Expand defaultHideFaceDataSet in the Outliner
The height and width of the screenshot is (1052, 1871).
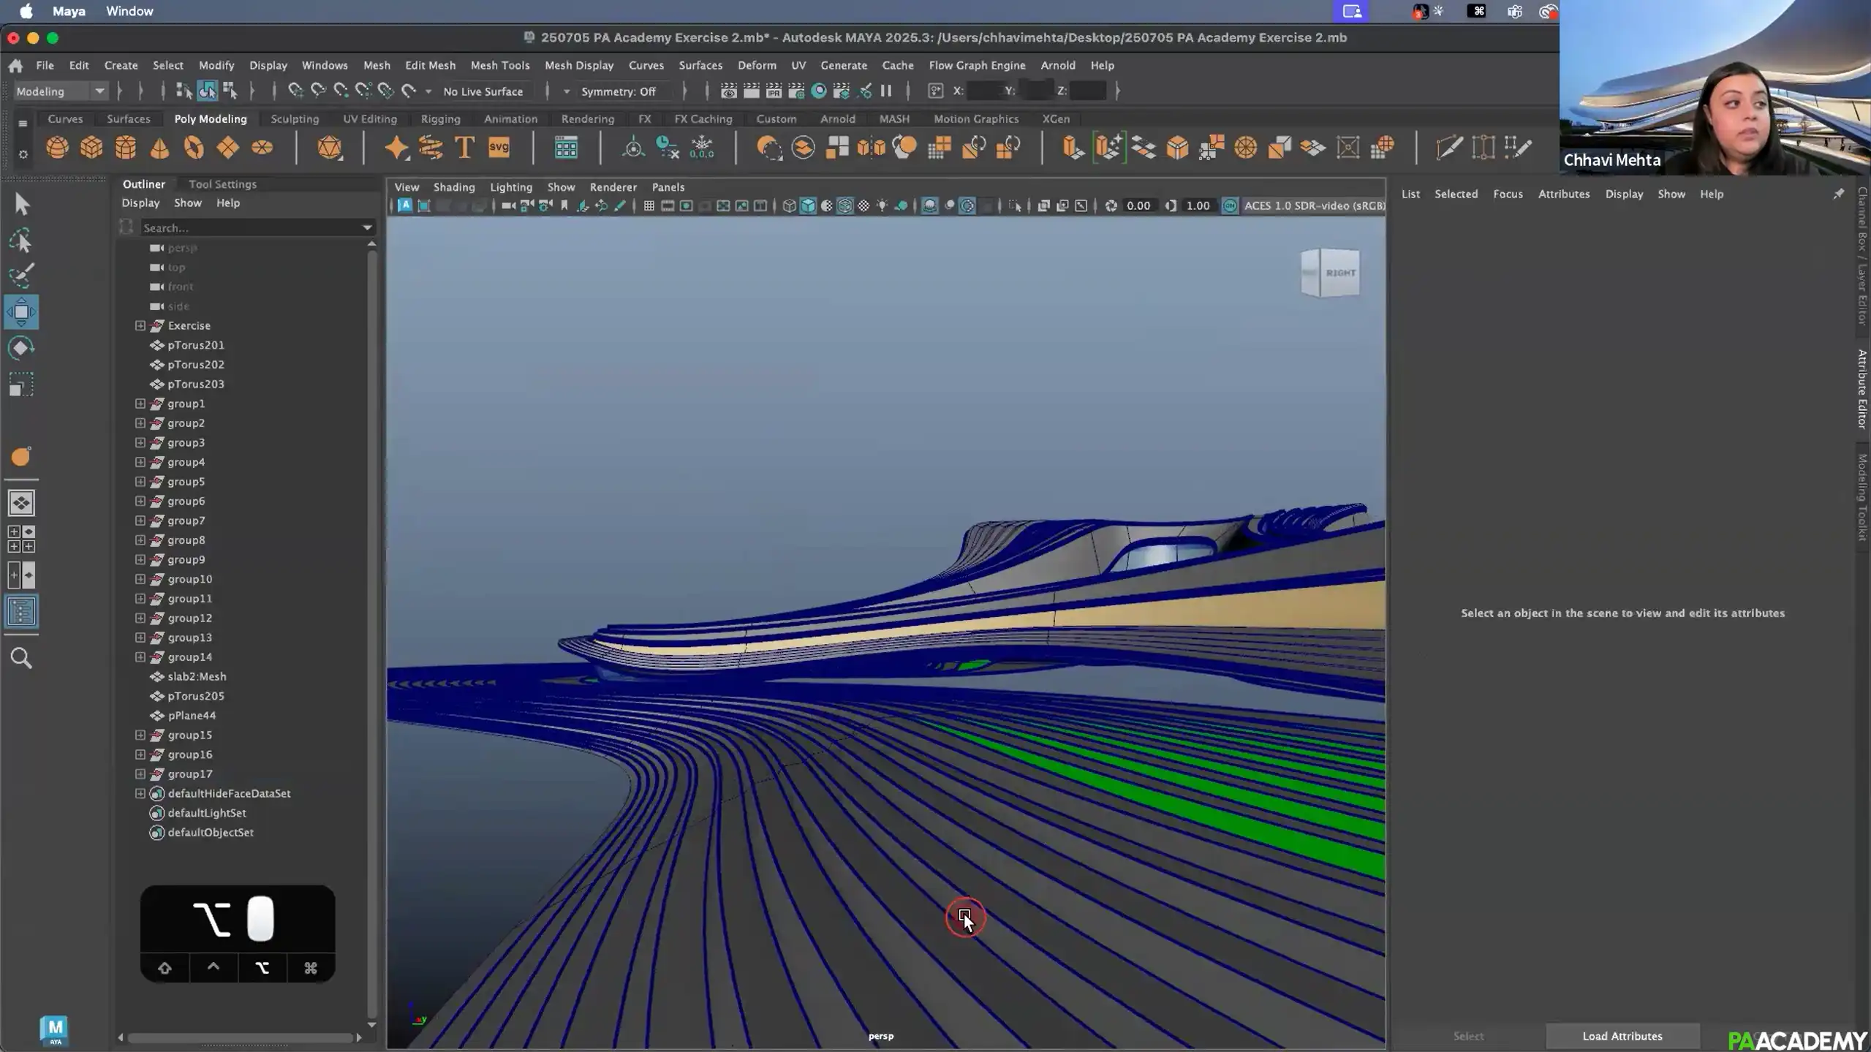point(140,793)
